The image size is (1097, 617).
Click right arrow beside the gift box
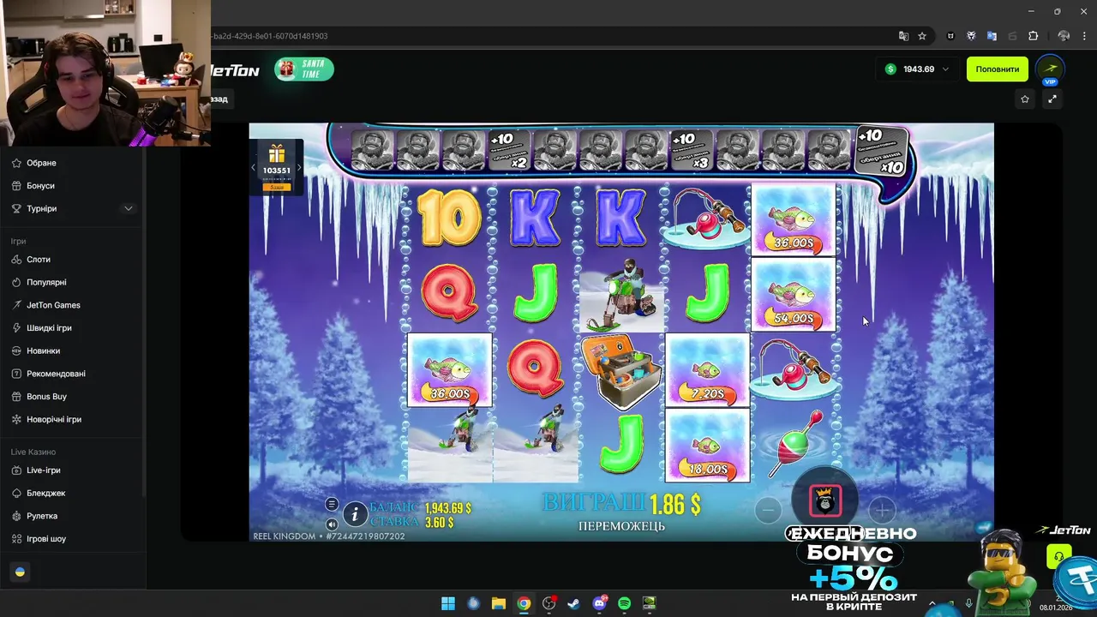pyautogui.click(x=299, y=167)
